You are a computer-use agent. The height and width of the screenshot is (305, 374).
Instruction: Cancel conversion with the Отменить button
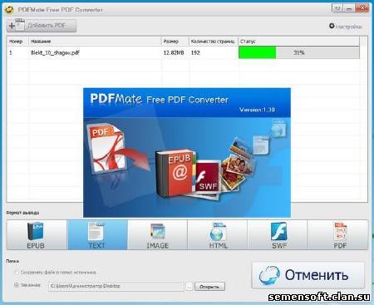click(x=308, y=275)
